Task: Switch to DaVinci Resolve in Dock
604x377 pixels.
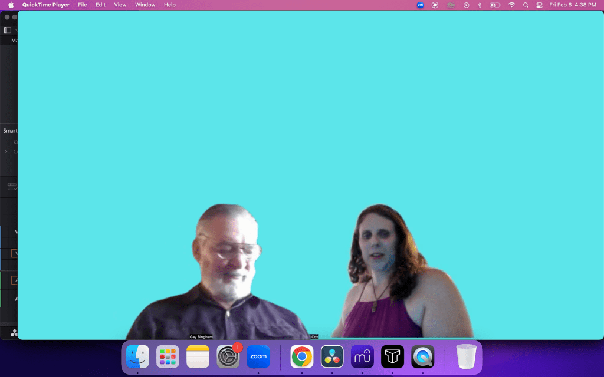Action: [332, 356]
